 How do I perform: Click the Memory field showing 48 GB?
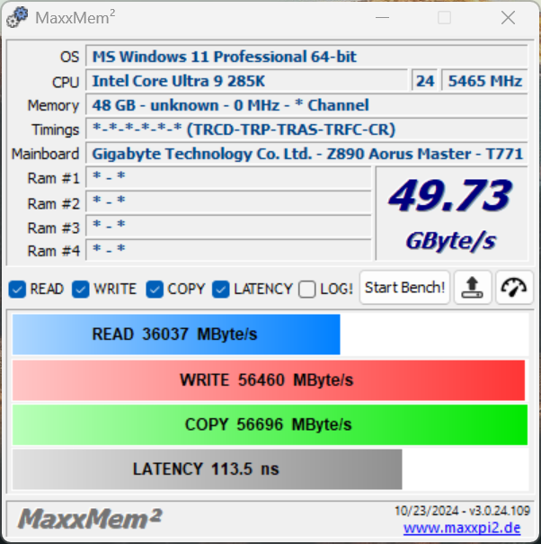306,105
